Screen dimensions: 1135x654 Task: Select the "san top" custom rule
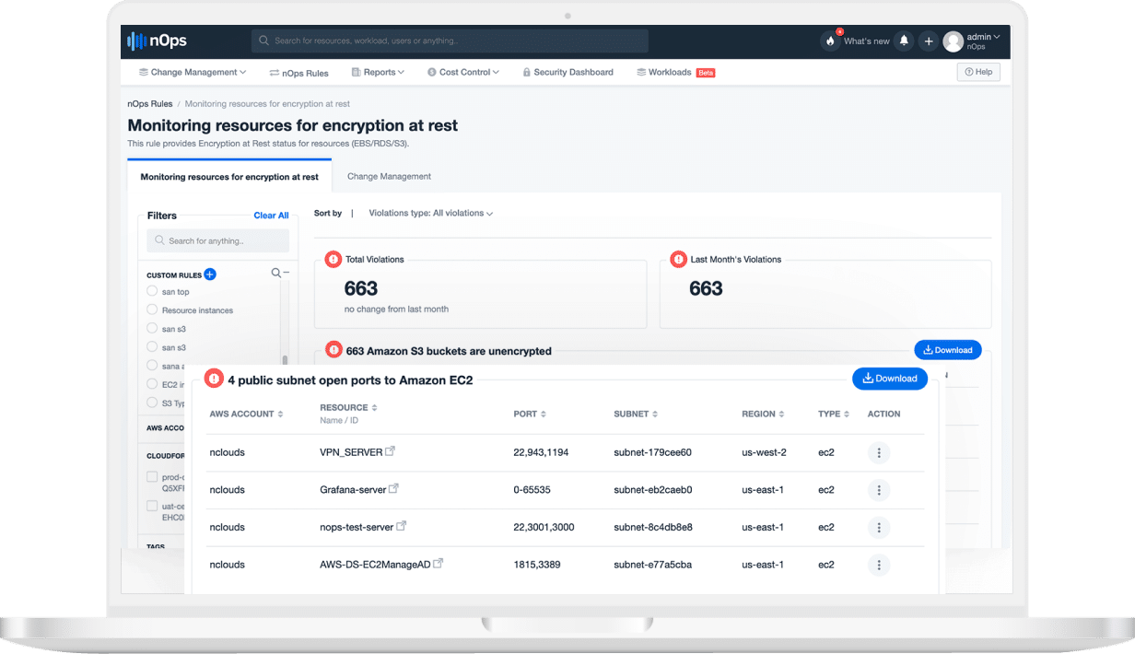pyautogui.click(x=152, y=291)
